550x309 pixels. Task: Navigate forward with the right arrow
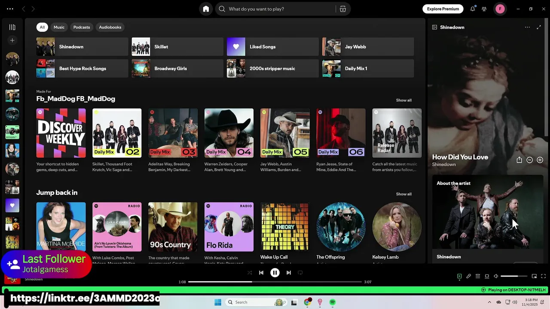point(33,9)
